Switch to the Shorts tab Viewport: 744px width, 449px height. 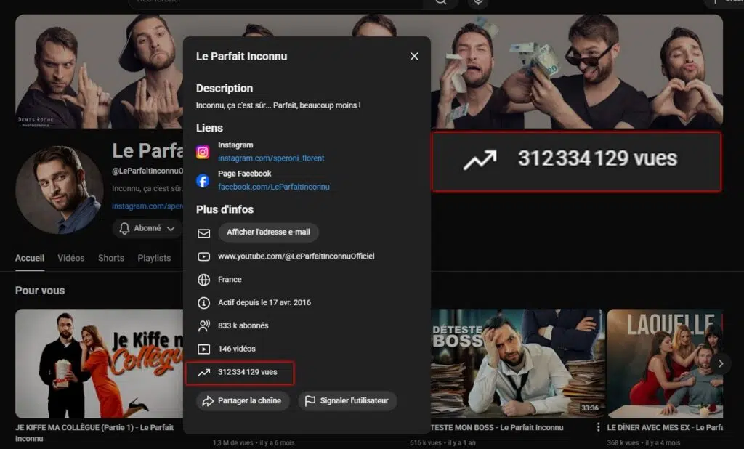point(111,258)
